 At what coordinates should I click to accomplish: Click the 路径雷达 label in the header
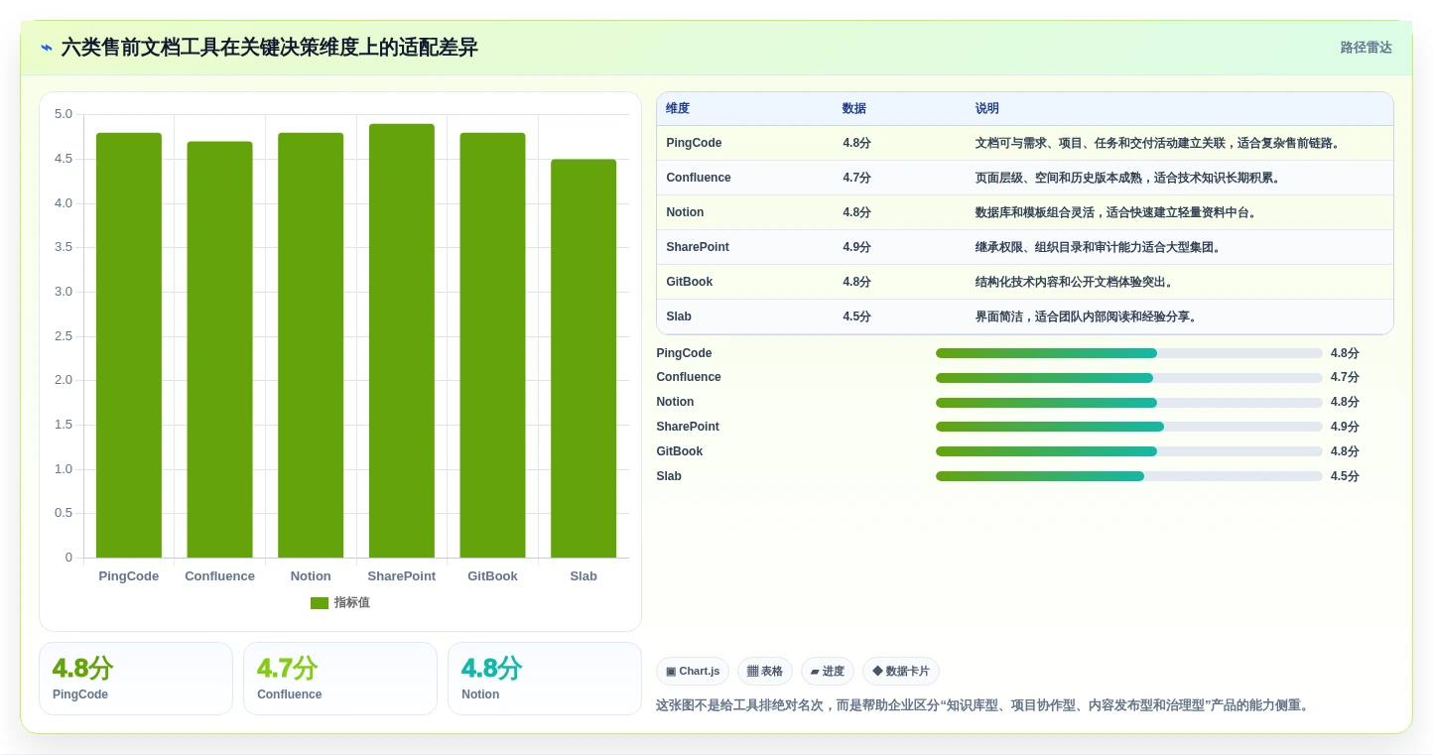point(1366,48)
